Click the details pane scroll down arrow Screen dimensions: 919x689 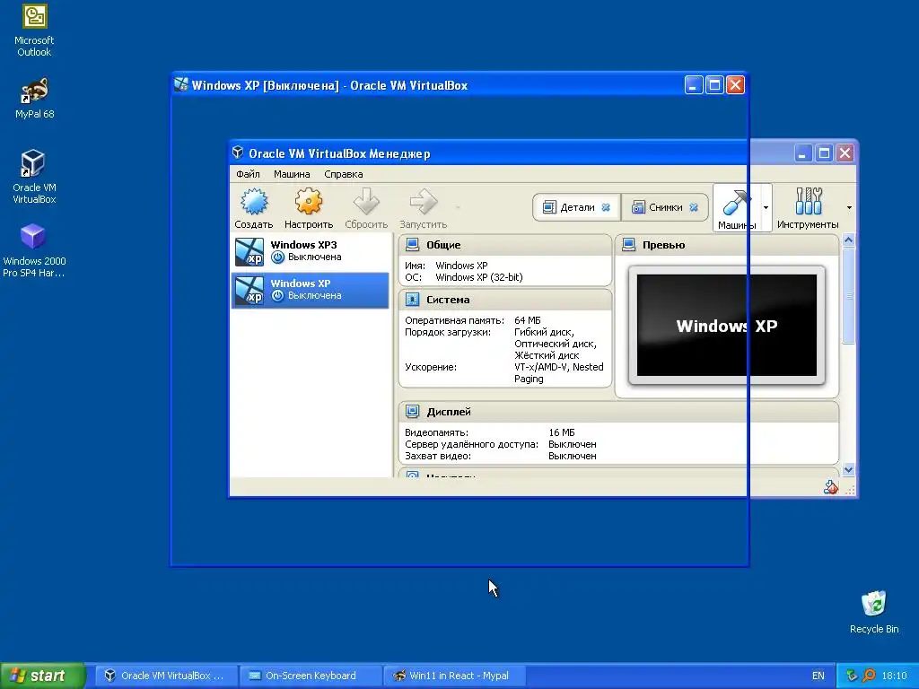point(849,470)
